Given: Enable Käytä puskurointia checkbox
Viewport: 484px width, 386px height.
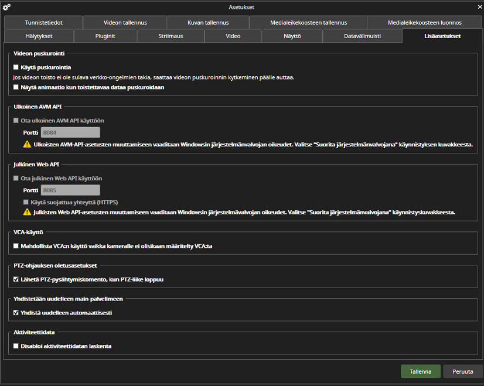Looking at the screenshot, I should [16, 67].
